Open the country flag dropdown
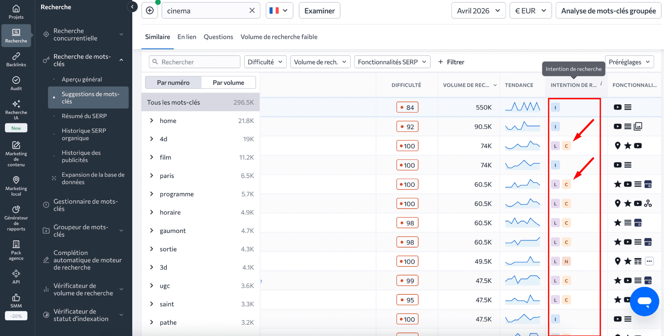The image size is (664, 336). pyautogui.click(x=279, y=10)
